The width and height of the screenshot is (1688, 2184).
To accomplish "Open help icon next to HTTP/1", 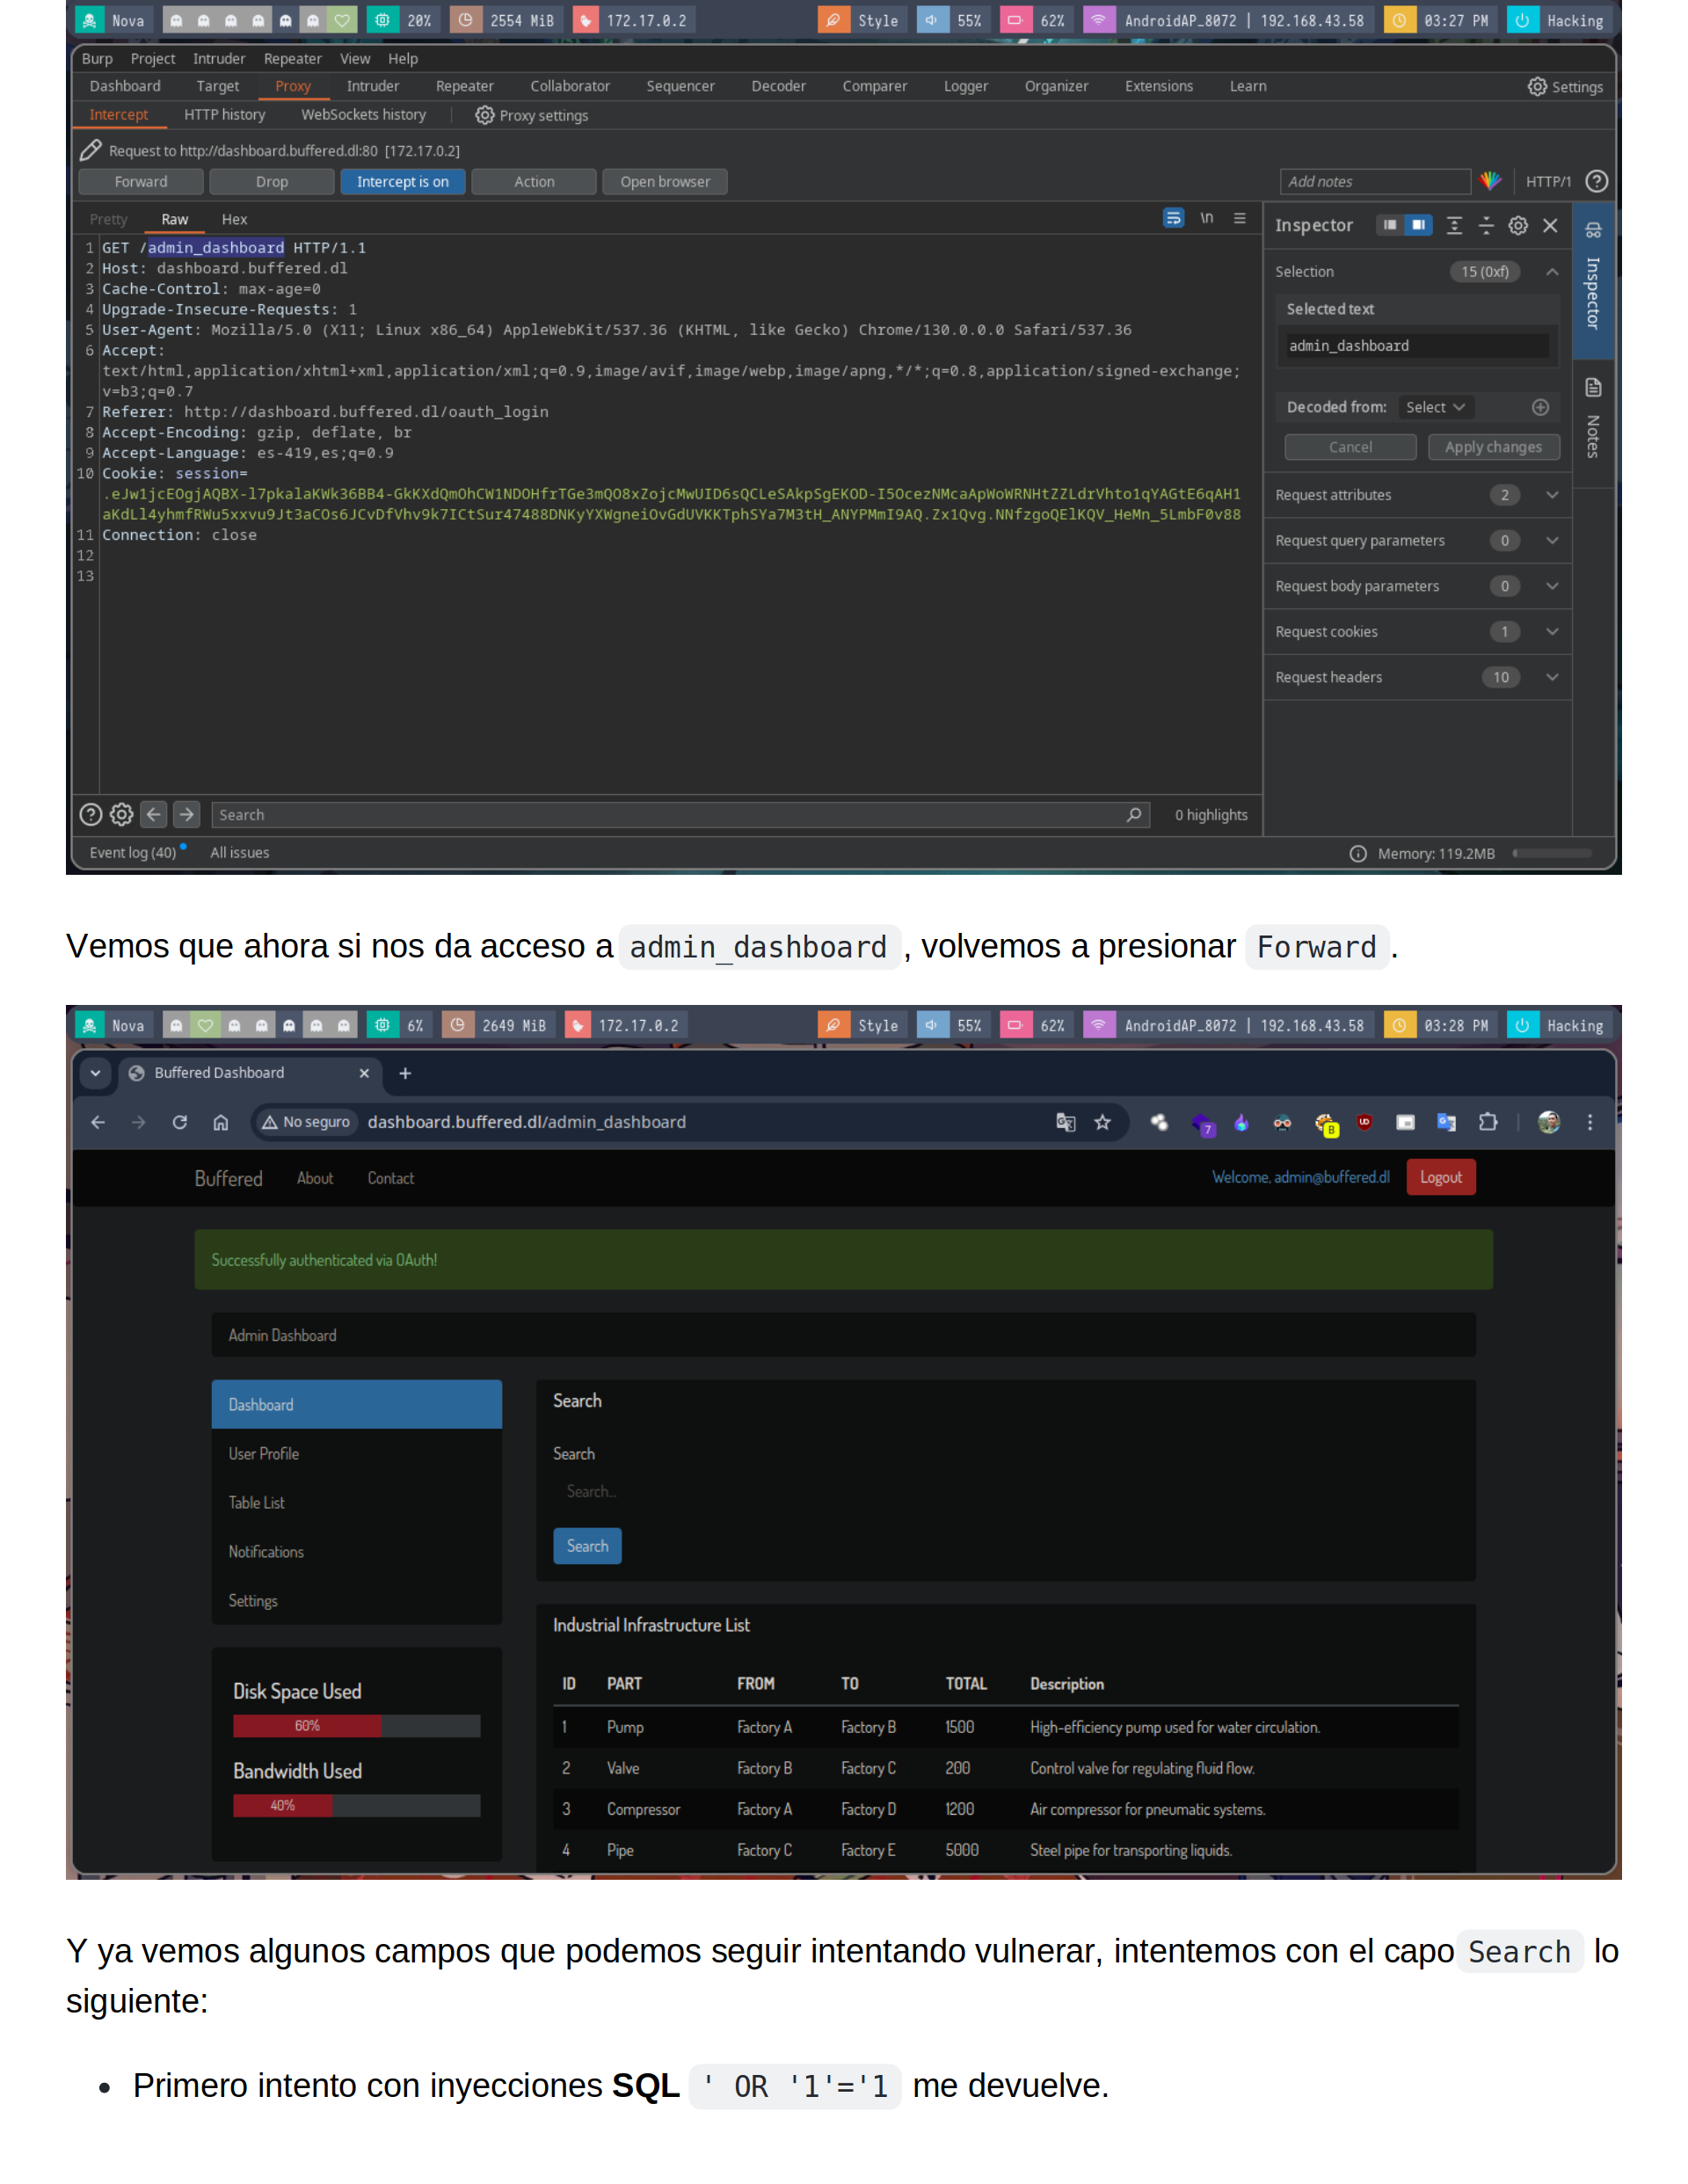I will coord(1597,181).
